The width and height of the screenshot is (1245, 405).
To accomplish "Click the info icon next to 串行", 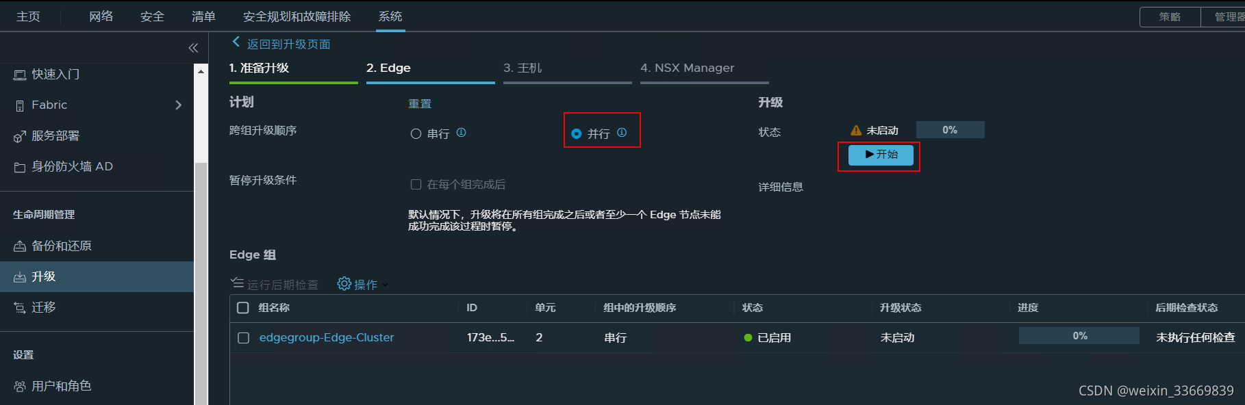I will (462, 133).
